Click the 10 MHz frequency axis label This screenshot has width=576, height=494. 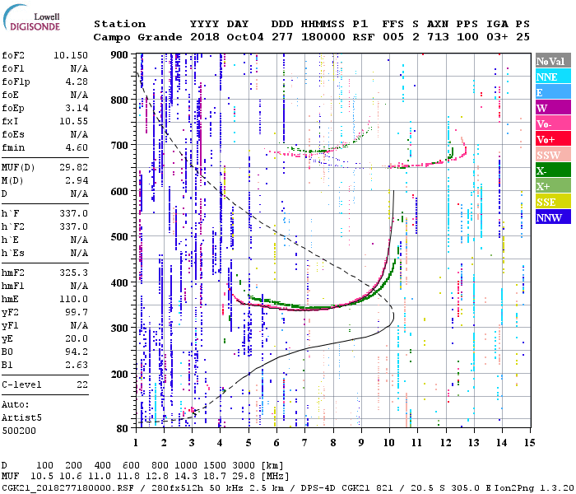389,442
